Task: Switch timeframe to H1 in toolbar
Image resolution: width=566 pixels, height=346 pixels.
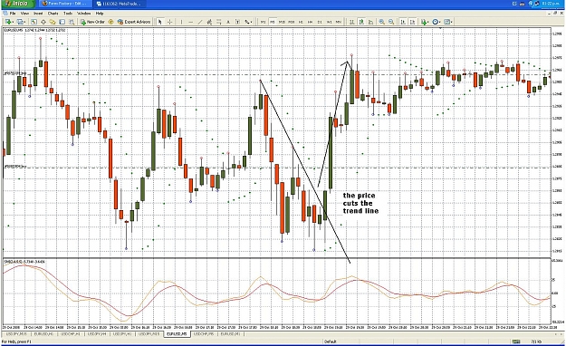Action: pyautogui.click(x=301, y=22)
